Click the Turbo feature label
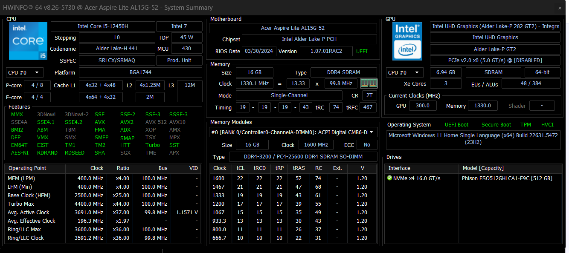 pyautogui.click(x=152, y=145)
